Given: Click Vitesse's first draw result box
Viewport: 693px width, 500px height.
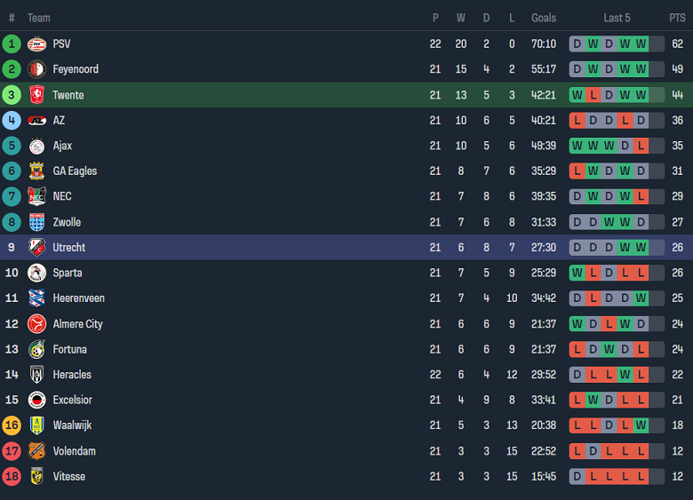Looking at the screenshot, I should click(x=577, y=477).
